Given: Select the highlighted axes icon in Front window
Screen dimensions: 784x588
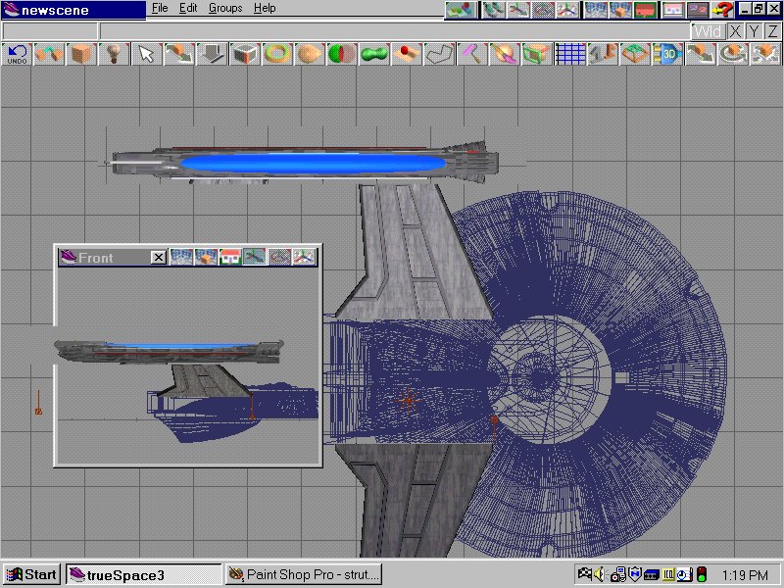Looking at the screenshot, I should tap(255, 257).
